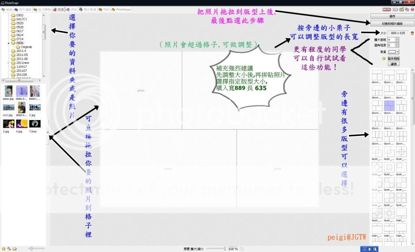Screen dimensions: 415x252
Task: Click the copy icon in top-right toolbar
Action: click(406, 9)
